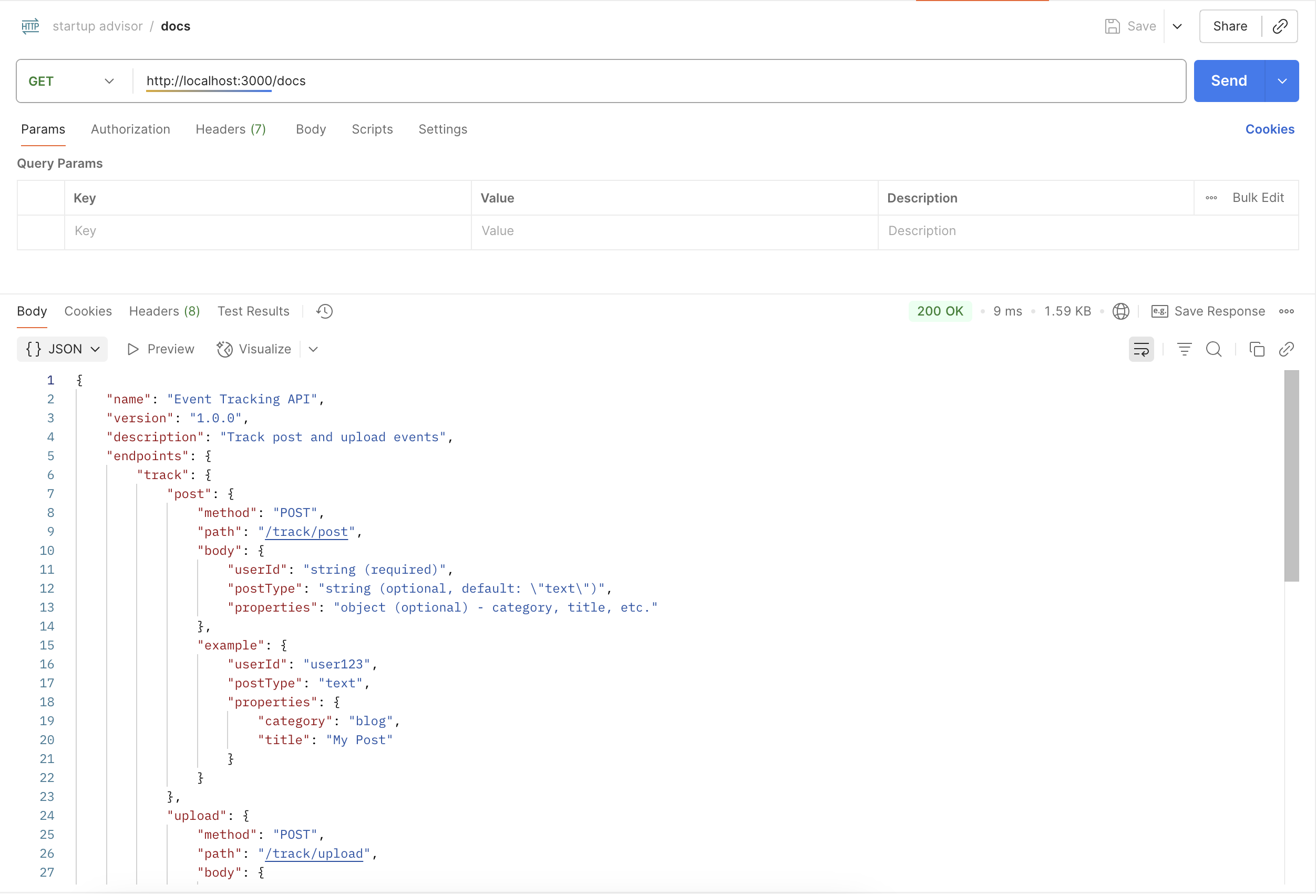Click the copy link icon beside Share
This screenshot has width=1316, height=894.
[1280, 26]
